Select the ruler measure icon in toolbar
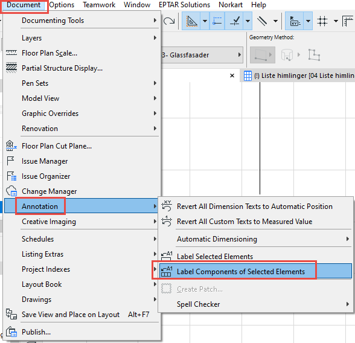 tap(347, 21)
